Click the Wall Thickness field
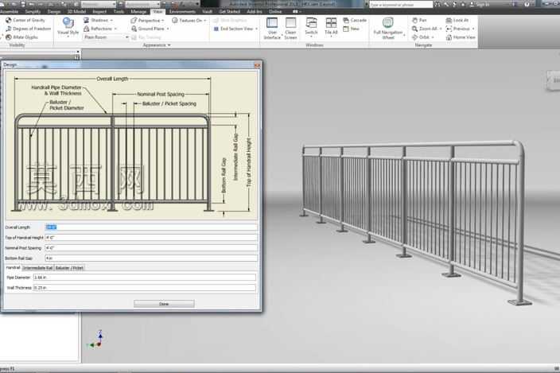The height and width of the screenshot is (373, 560). [144, 288]
